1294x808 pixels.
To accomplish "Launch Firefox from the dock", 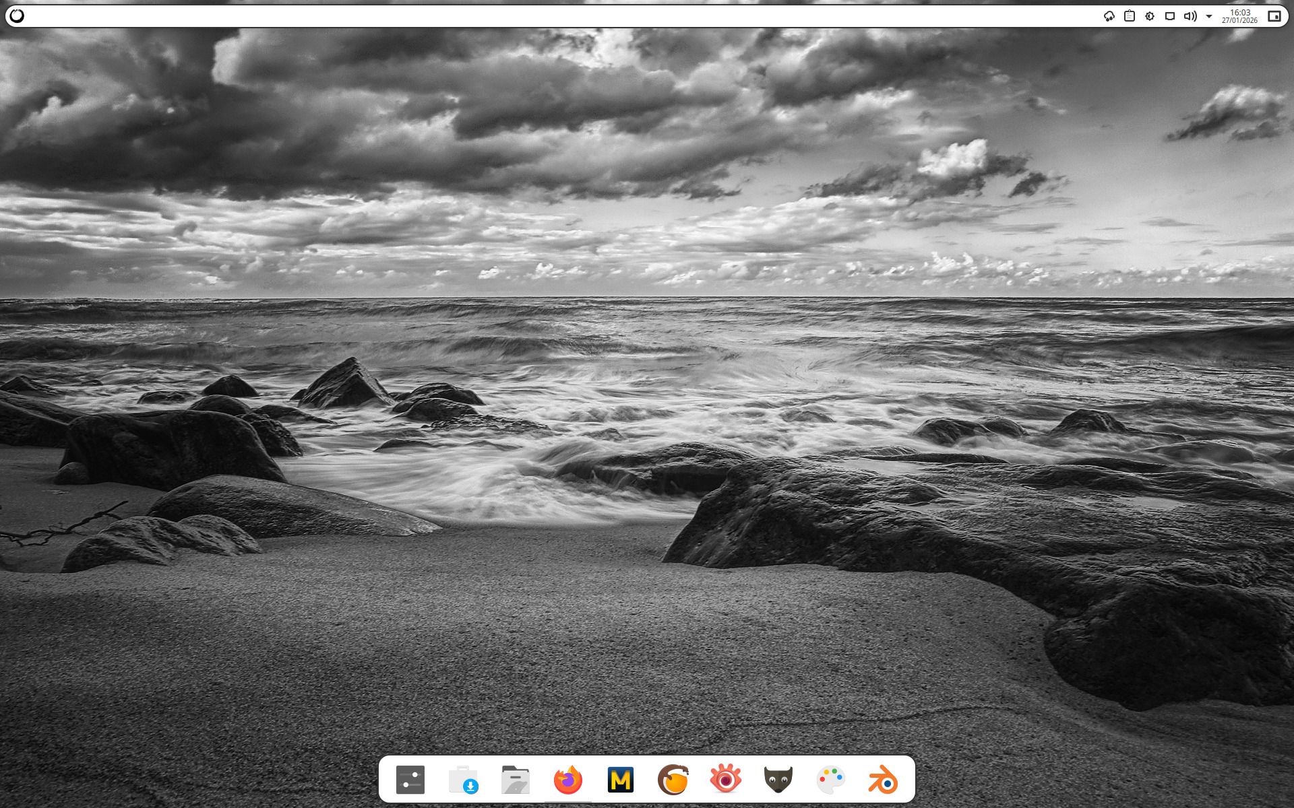I will (x=568, y=780).
